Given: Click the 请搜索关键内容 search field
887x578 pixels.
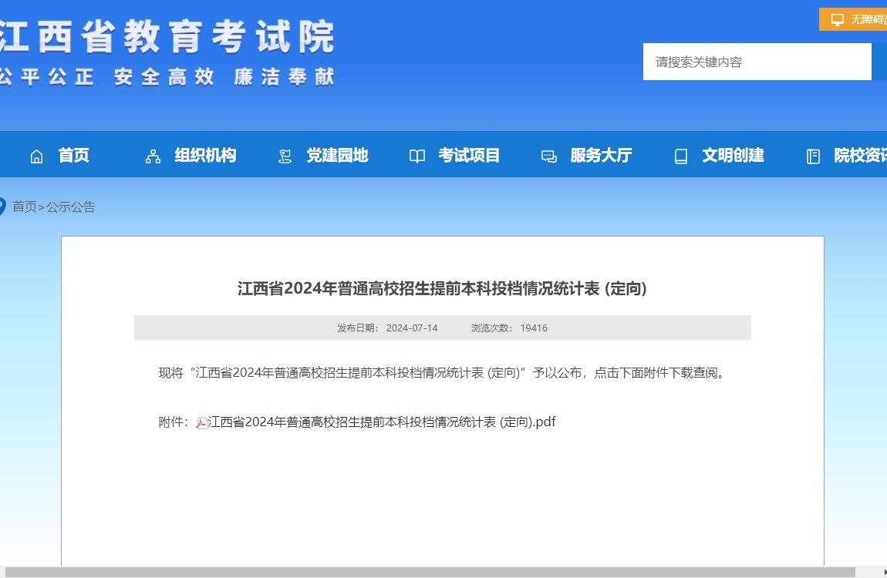Looking at the screenshot, I should [x=757, y=62].
